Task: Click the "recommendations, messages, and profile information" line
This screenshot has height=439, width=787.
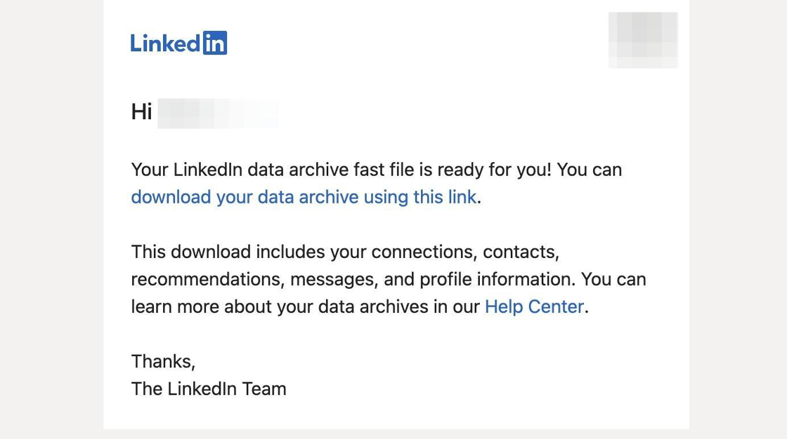Action: (353, 279)
